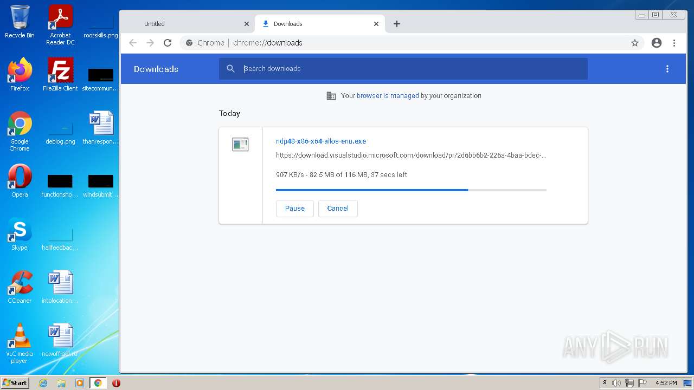Image resolution: width=694 pixels, height=390 pixels.
Task: Click the Opera taskbar icon
Action: (116, 383)
